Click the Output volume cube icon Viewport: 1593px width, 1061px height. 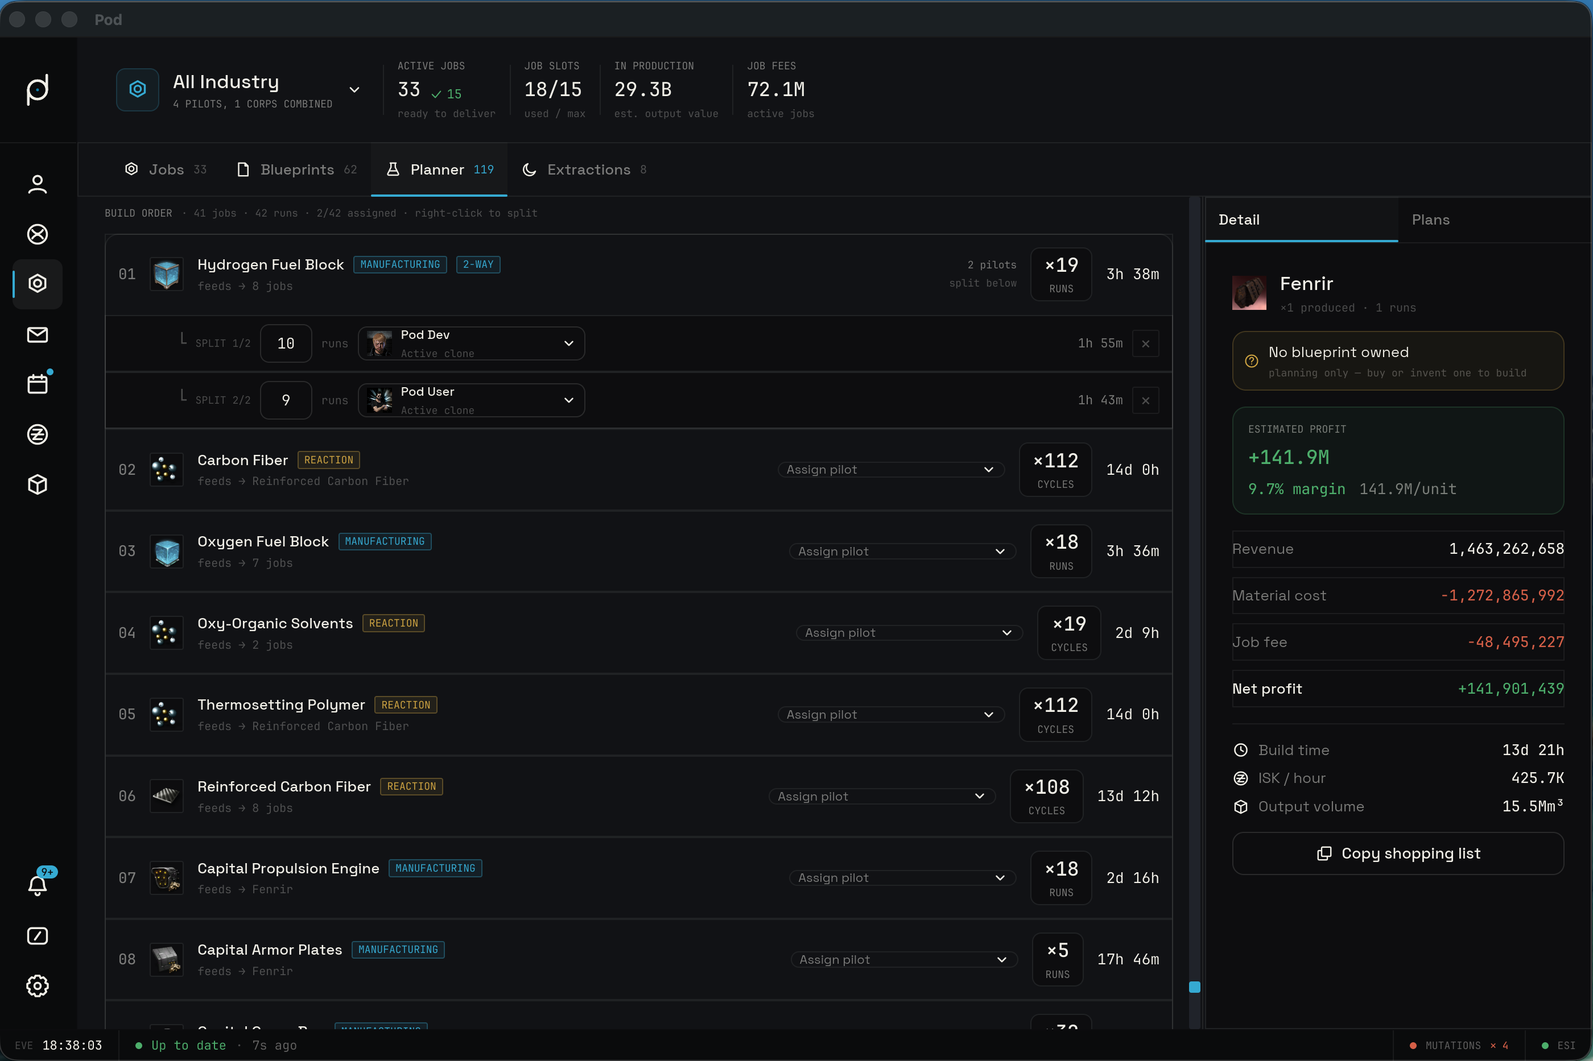tap(1240, 807)
